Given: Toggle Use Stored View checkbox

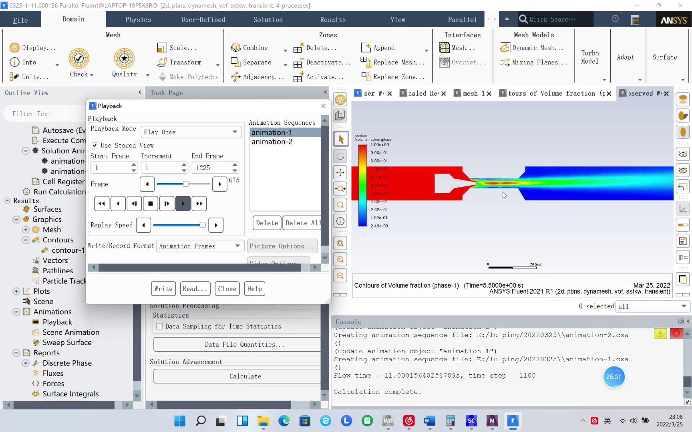Looking at the screenshot, I should (95, 146).
